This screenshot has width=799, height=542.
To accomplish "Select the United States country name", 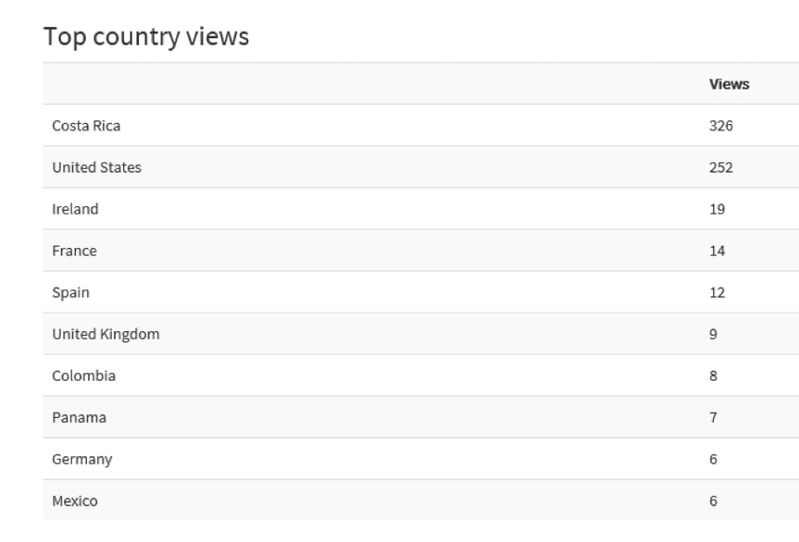I will 96,167.
